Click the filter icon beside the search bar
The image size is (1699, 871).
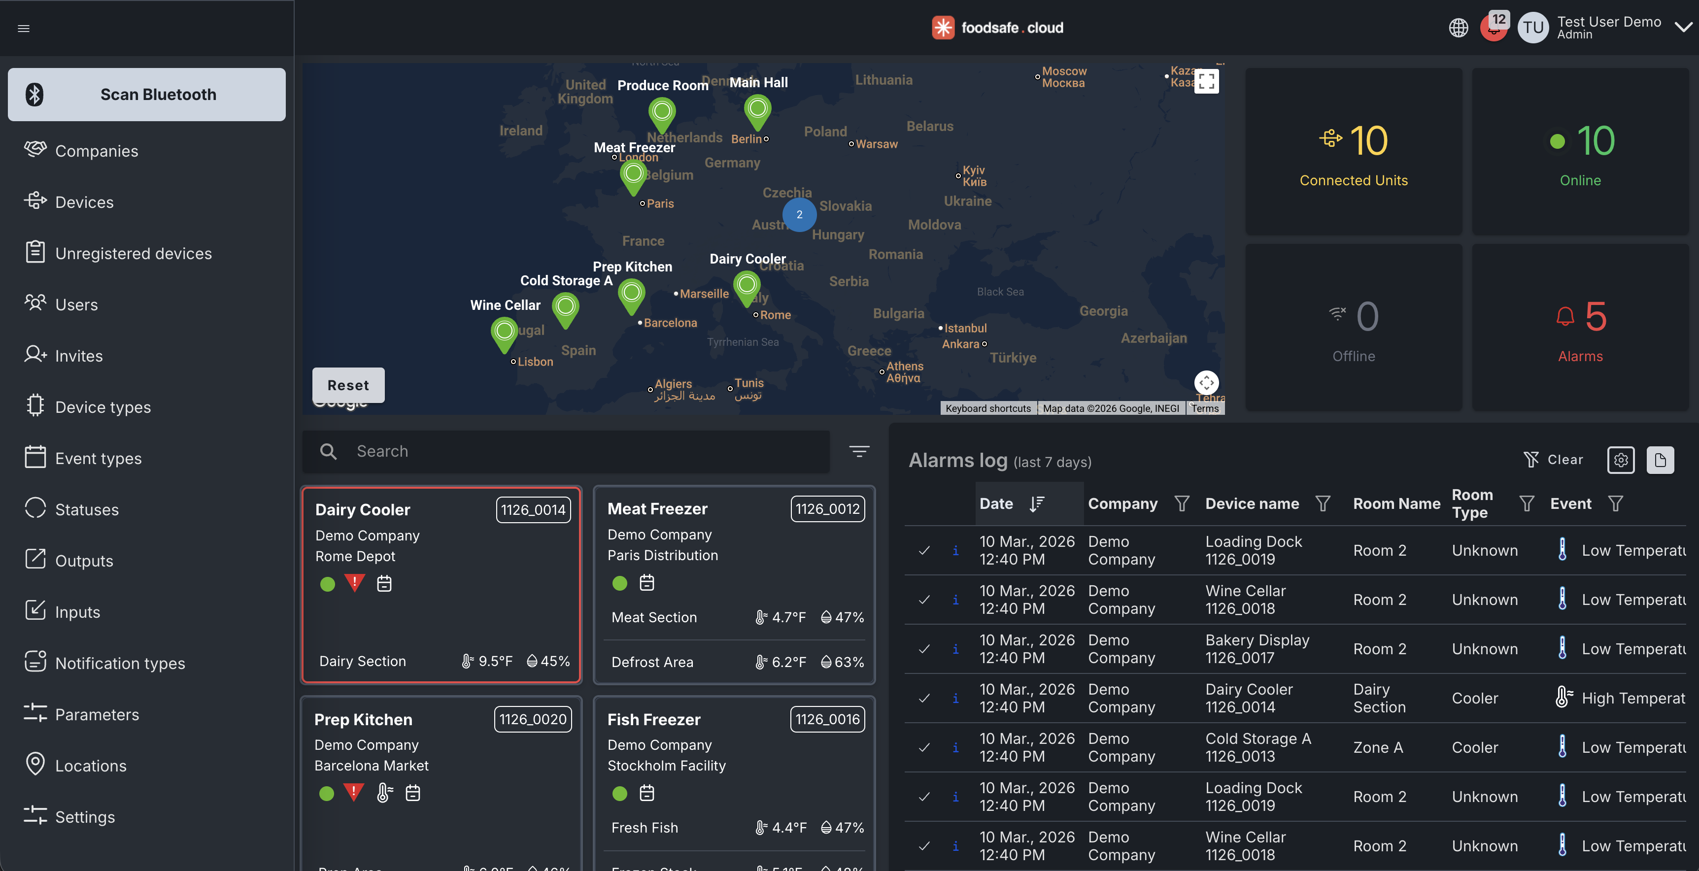point(859,451)
